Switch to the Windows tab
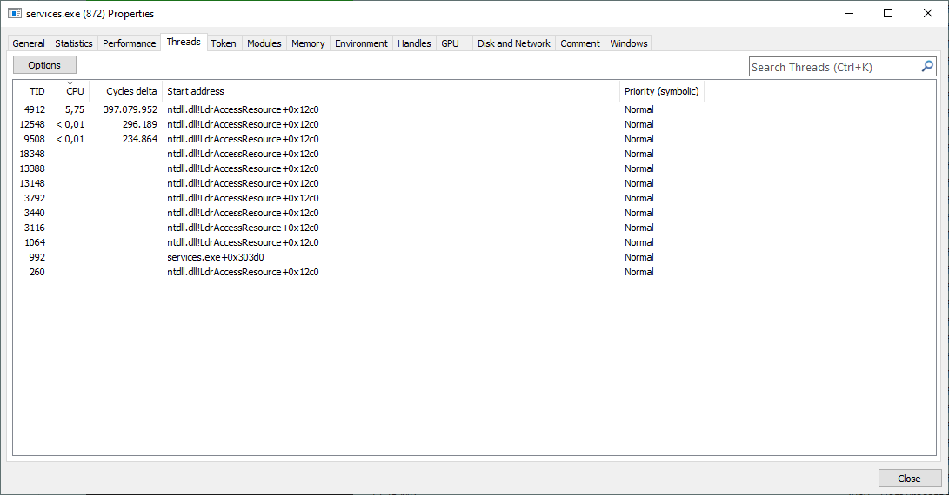This screenshot has height=495, width=949. click(629, 43)
